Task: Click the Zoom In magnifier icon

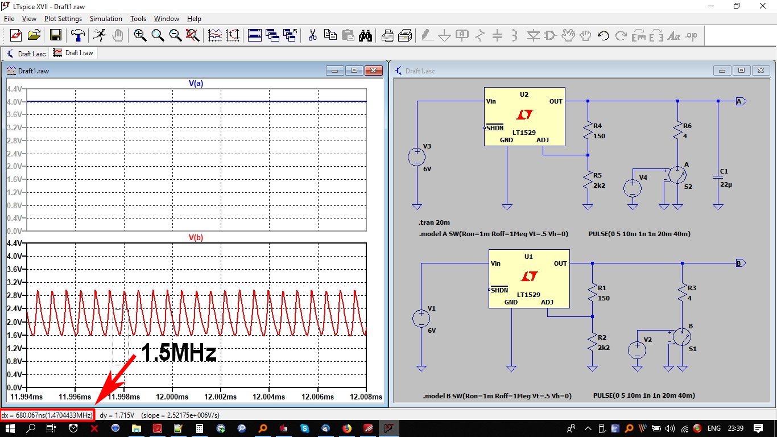Action: pyautogui.click(x=140, y=36)
